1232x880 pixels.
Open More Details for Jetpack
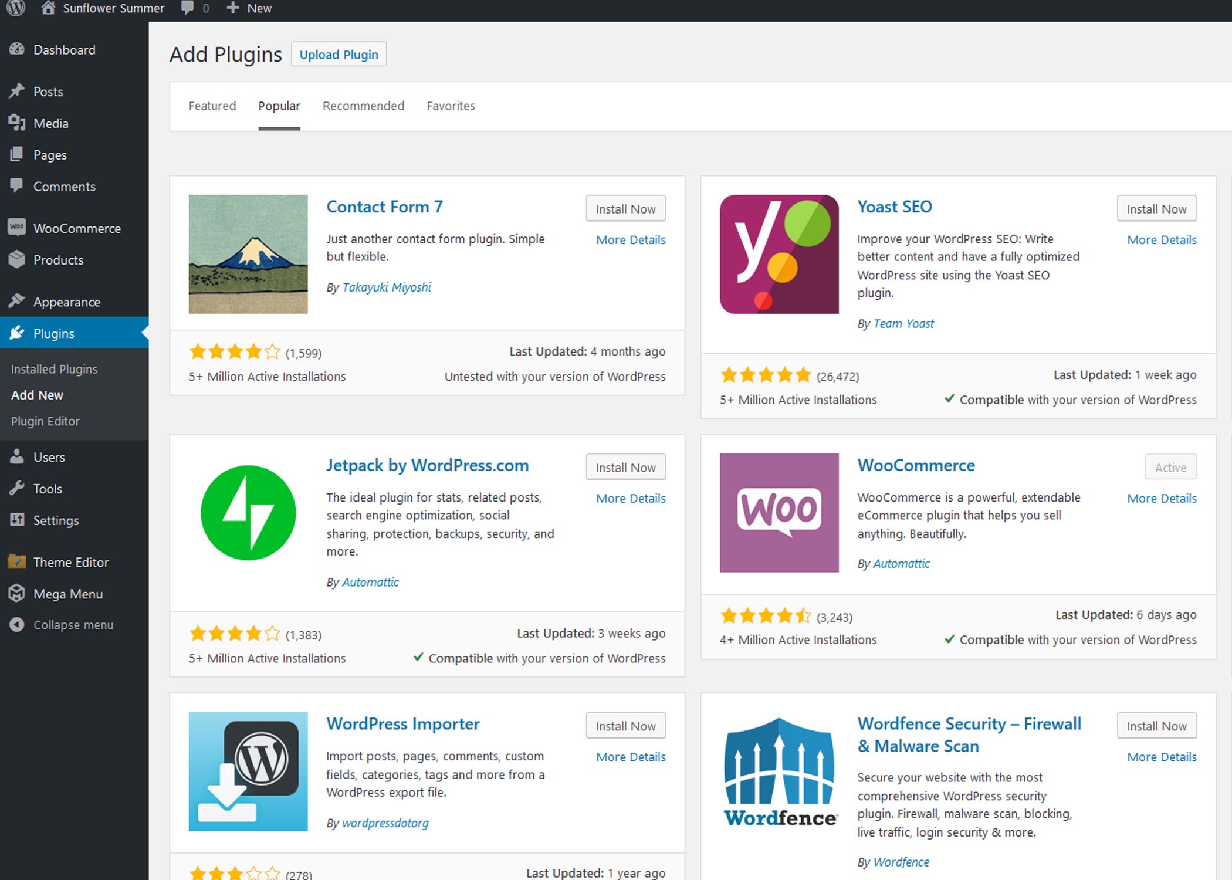click(631, 498)
